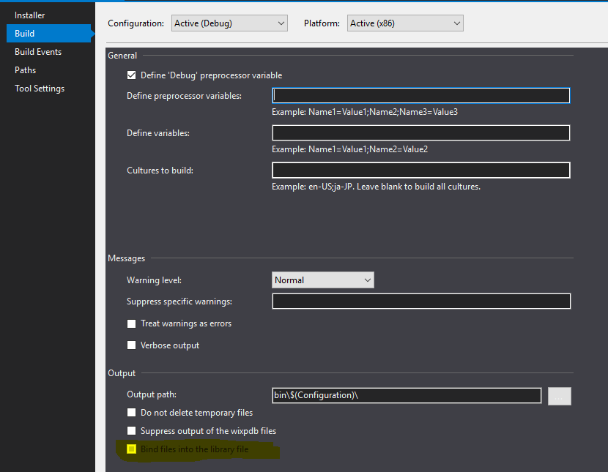Viewport: 608px width, 472px height.
Task: Focus the Cultures to build field
Action: (x=420, y=170)
